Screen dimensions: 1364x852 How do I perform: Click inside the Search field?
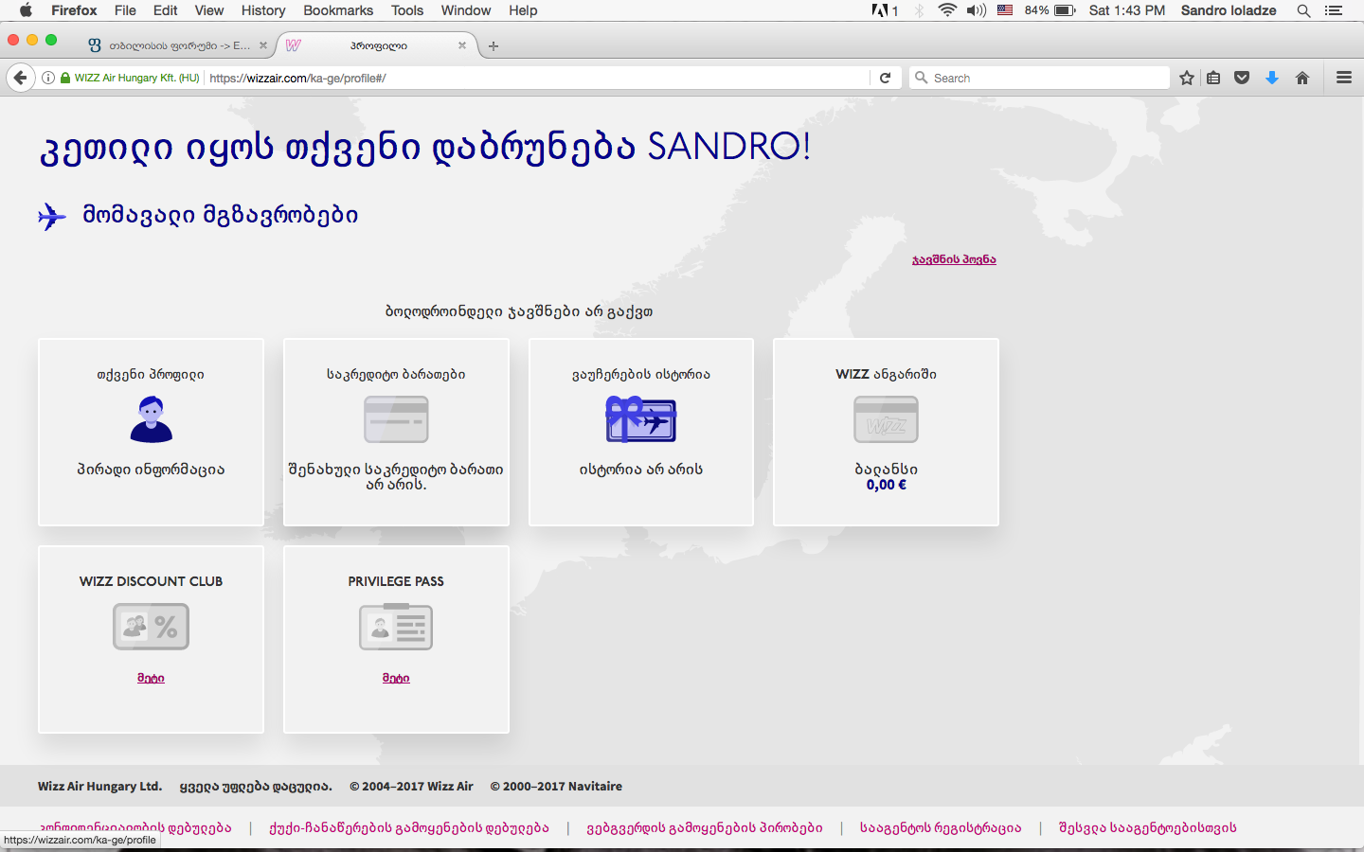coord(1039,78)
